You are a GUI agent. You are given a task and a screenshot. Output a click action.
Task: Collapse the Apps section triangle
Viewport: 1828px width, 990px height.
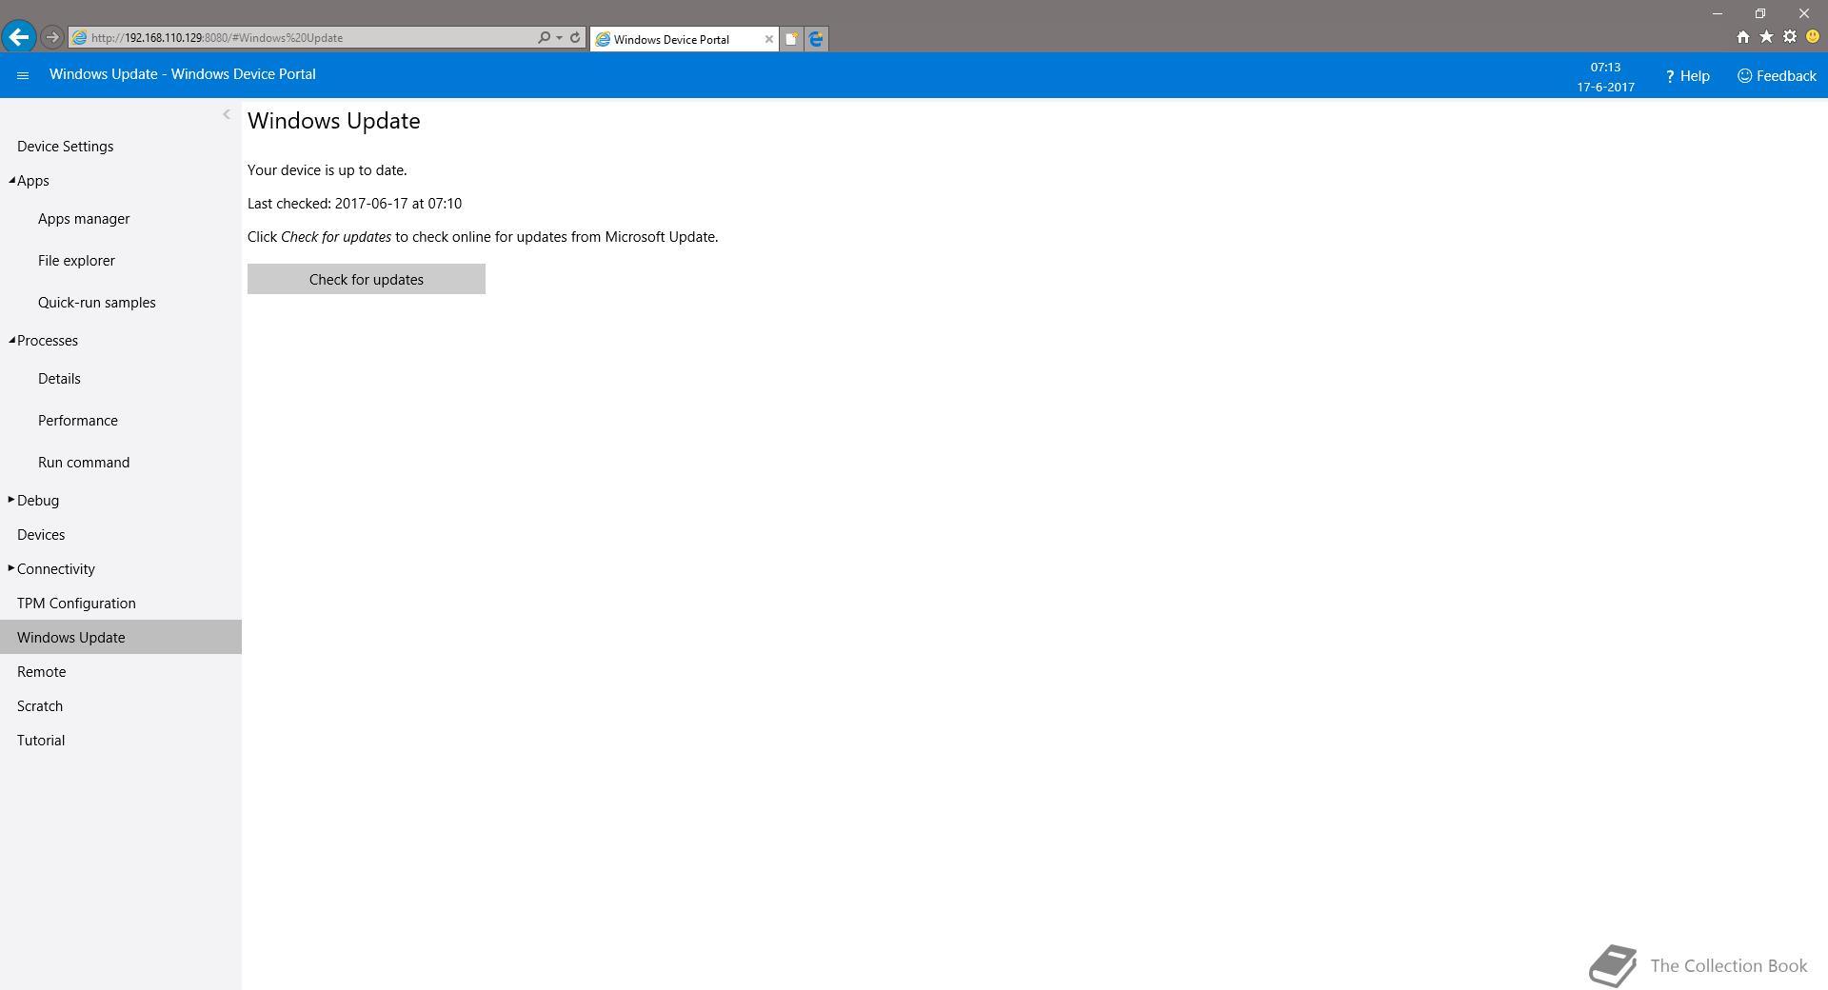[x=11, y=180]
